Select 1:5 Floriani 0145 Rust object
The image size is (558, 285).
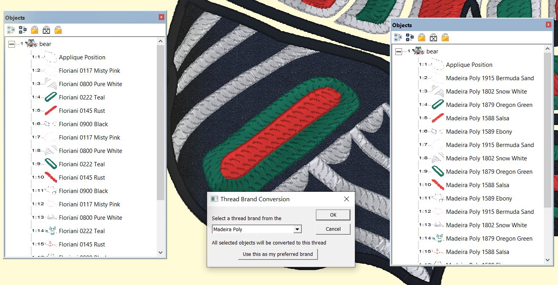tap(82, 111)
